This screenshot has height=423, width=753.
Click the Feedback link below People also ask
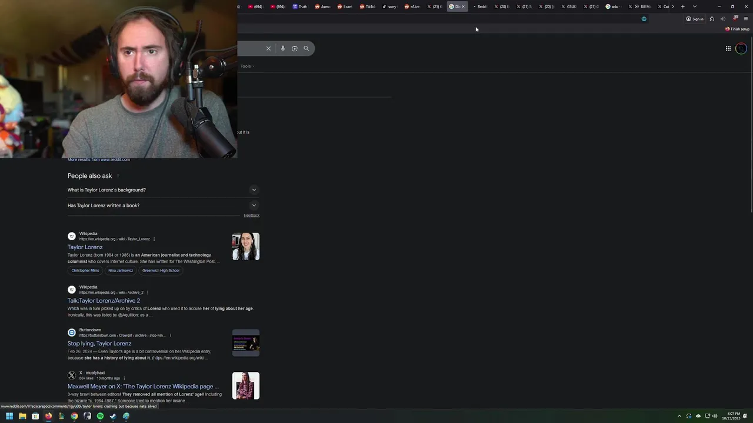(251, 215)
